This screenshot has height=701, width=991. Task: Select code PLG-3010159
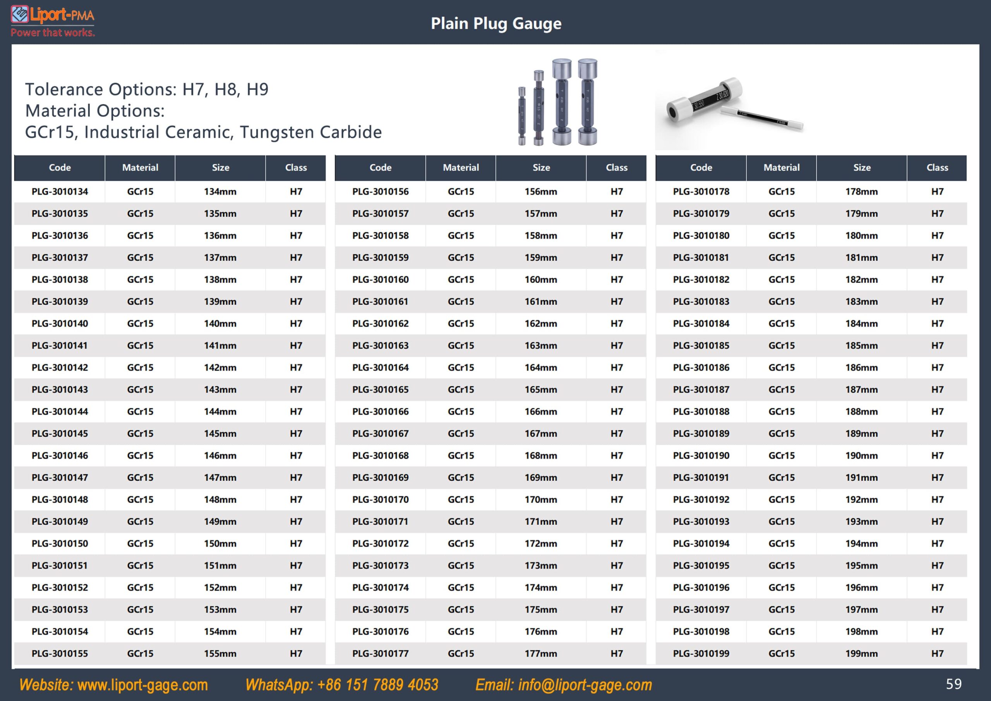[380, 258]
